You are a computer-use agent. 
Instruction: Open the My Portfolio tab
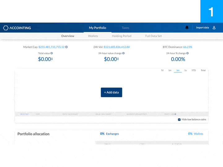coord(98,28)
